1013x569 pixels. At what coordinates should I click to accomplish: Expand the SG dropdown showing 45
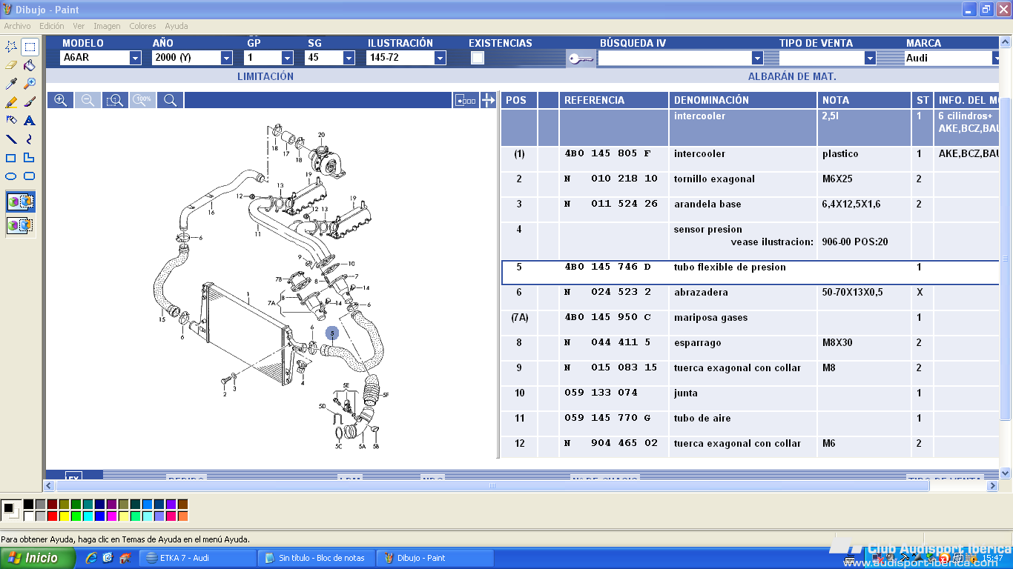(349, 58)
